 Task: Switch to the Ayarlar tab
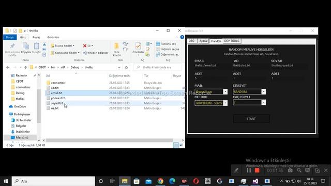pyautogui.click(x=203, y=41)
